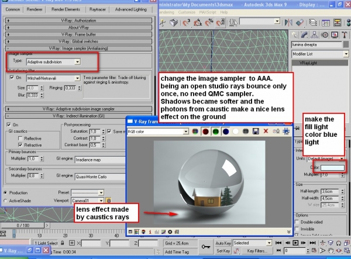Switch to the Hierarchy panel icon
This screenshot has height=259, width=351.
[315, 35]
